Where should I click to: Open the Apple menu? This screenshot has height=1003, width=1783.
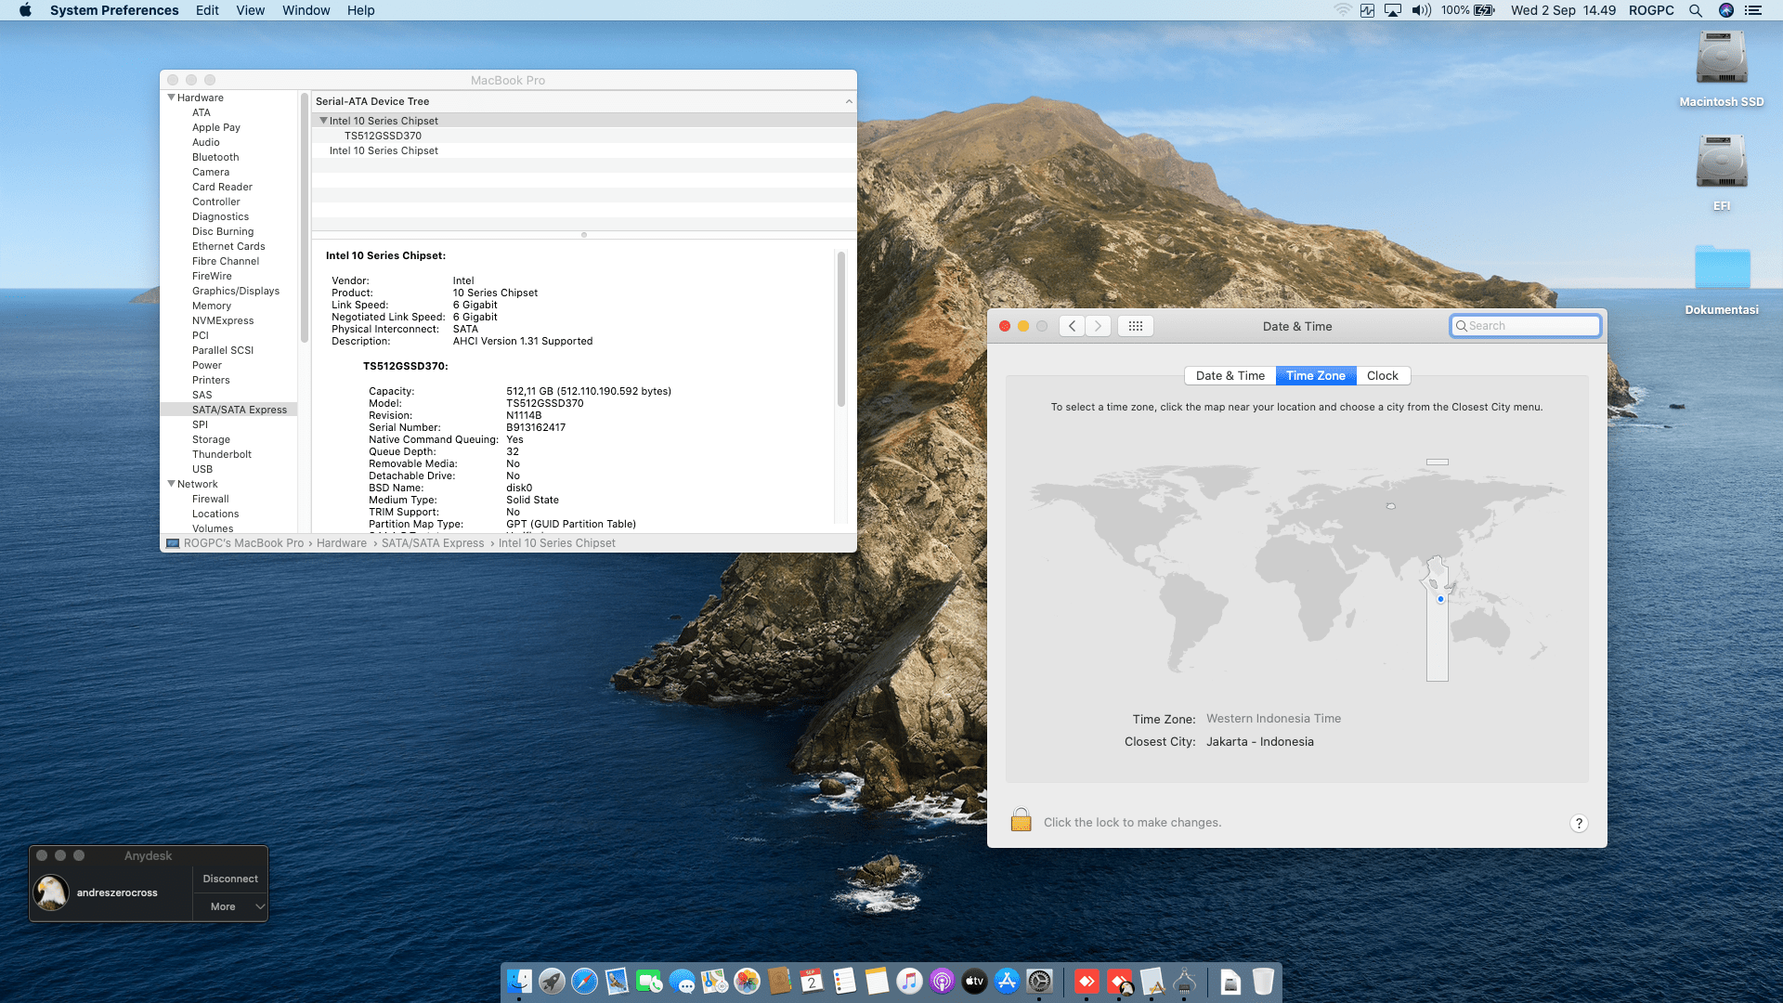click(x=25, y=10)
